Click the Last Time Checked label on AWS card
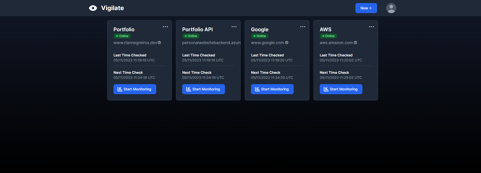This screenshot has width=481, height=173. pos(336,55)
